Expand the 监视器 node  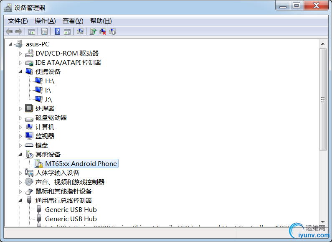point(20,136)
